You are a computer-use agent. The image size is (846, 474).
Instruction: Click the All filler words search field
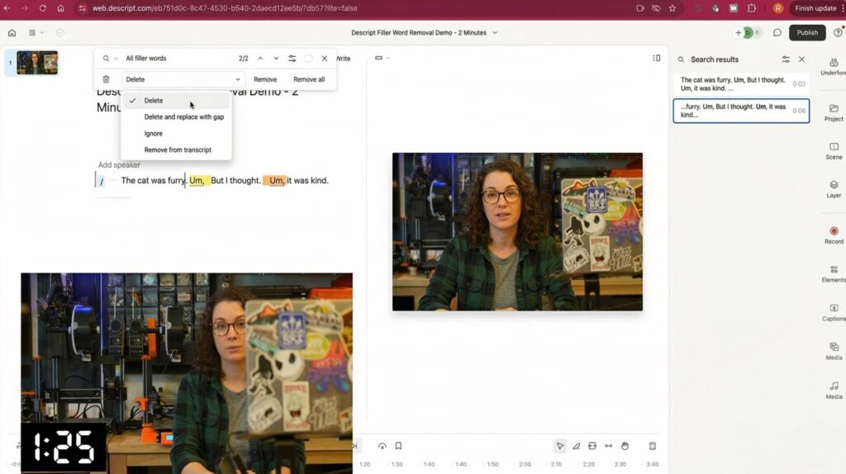point(178,59)
